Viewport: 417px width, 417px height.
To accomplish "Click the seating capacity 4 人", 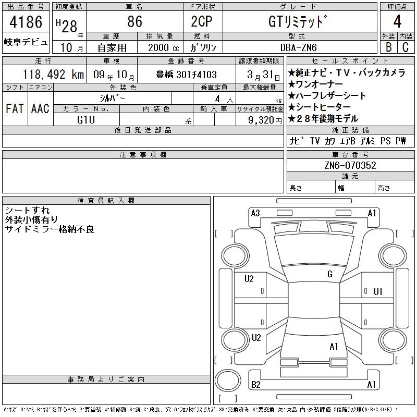I will [x=224, y=99].
